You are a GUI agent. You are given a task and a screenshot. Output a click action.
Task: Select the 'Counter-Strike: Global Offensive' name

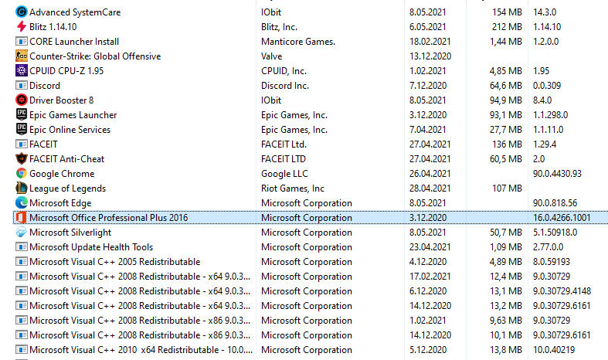pyautogui.click(x=95, y=56)
